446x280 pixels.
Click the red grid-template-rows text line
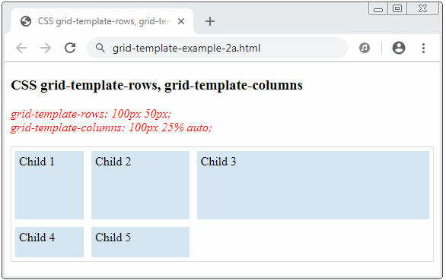point(91,114)
